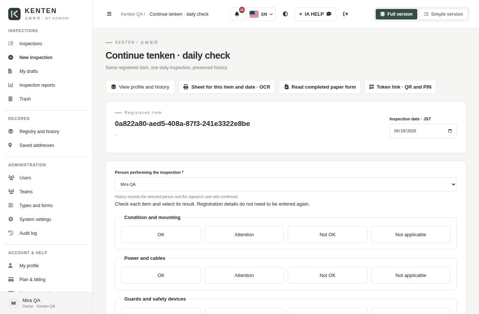Click the Users people icon
This screenshot has height=314, width=479.
(11, 178)
